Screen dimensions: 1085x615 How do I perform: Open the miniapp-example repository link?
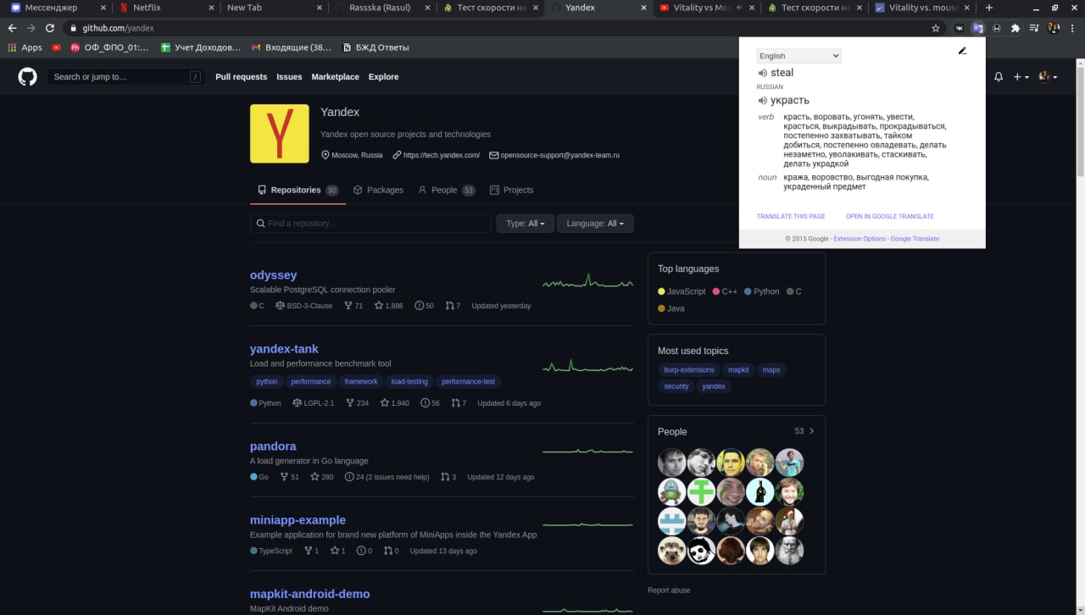tap(298, 520)
